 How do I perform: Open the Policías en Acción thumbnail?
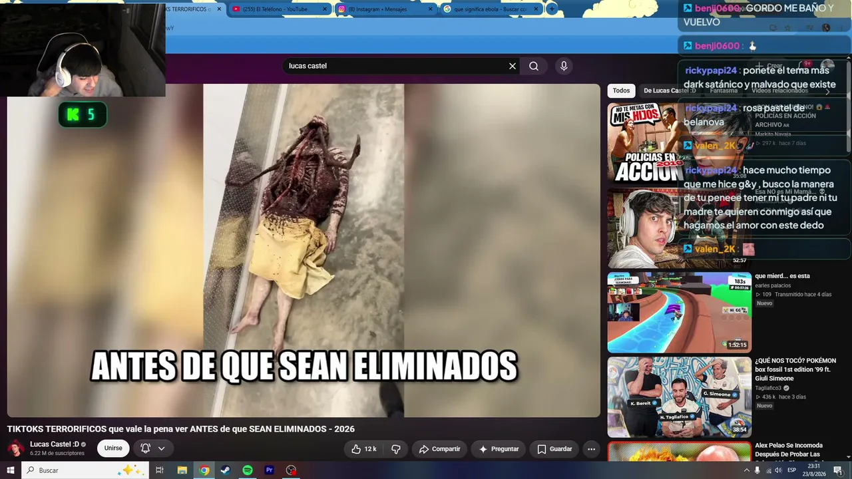coord(678,142)
